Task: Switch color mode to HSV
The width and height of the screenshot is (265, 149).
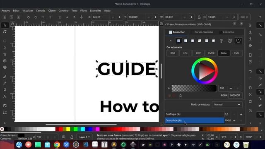Action: point(198,53)
